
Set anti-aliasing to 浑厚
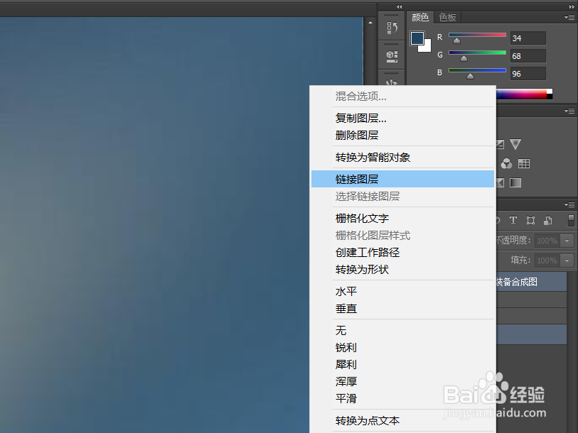402,381
